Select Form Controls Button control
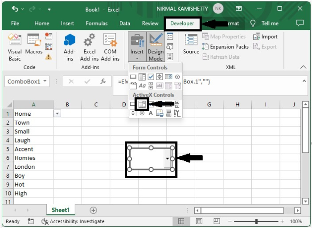312x228 pixels. (133, 77)
